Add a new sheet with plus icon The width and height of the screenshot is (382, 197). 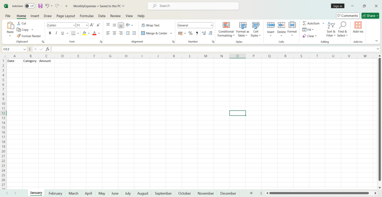click(x=251, y=193)
